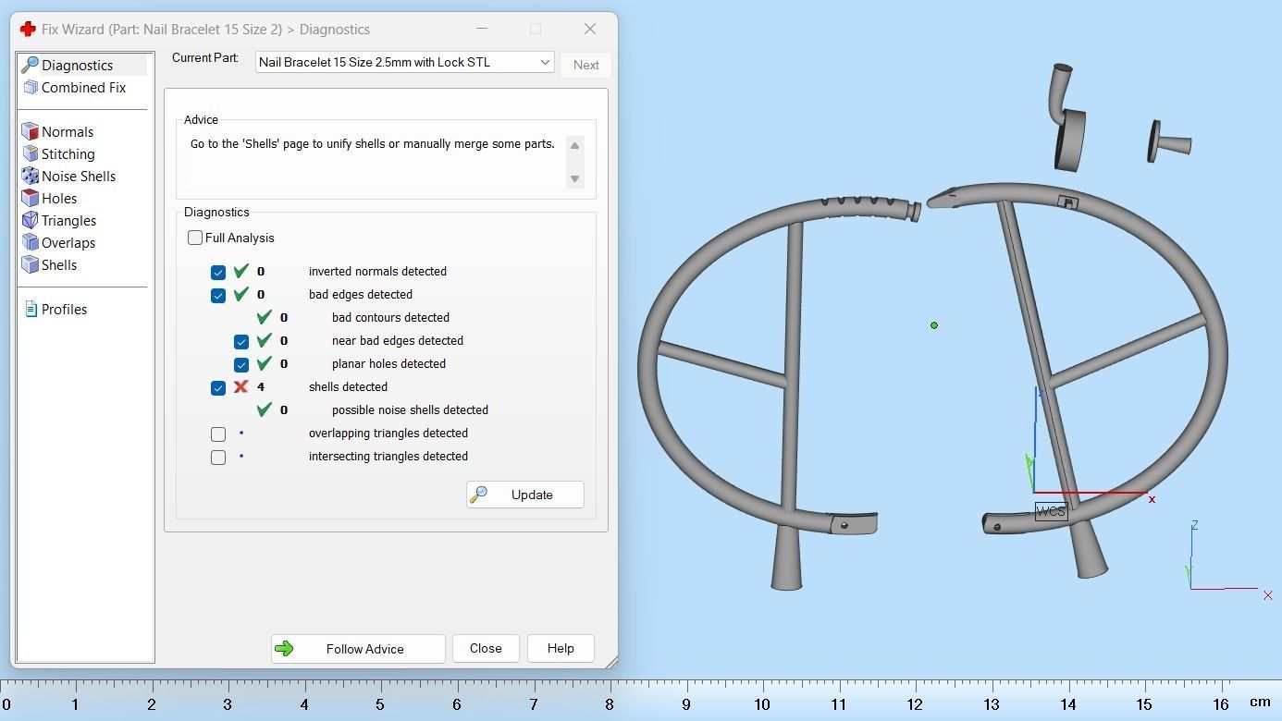Uncheck near bad edges detected checkbox
The height and width of the screenshot is (721, 1282).
coord(241,341)
